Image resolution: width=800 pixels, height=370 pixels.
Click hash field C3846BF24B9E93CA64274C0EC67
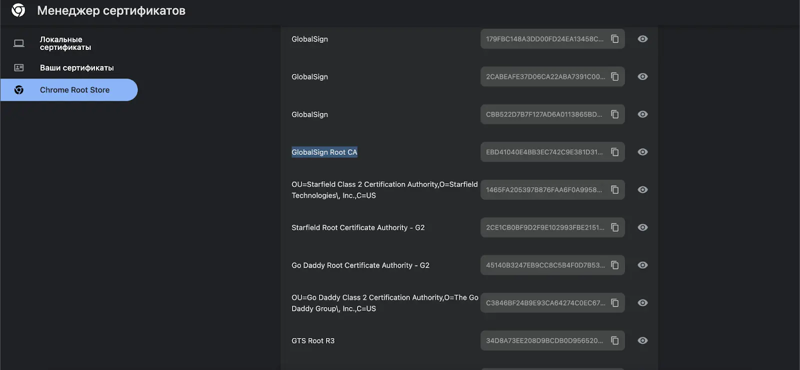point(552,303)
